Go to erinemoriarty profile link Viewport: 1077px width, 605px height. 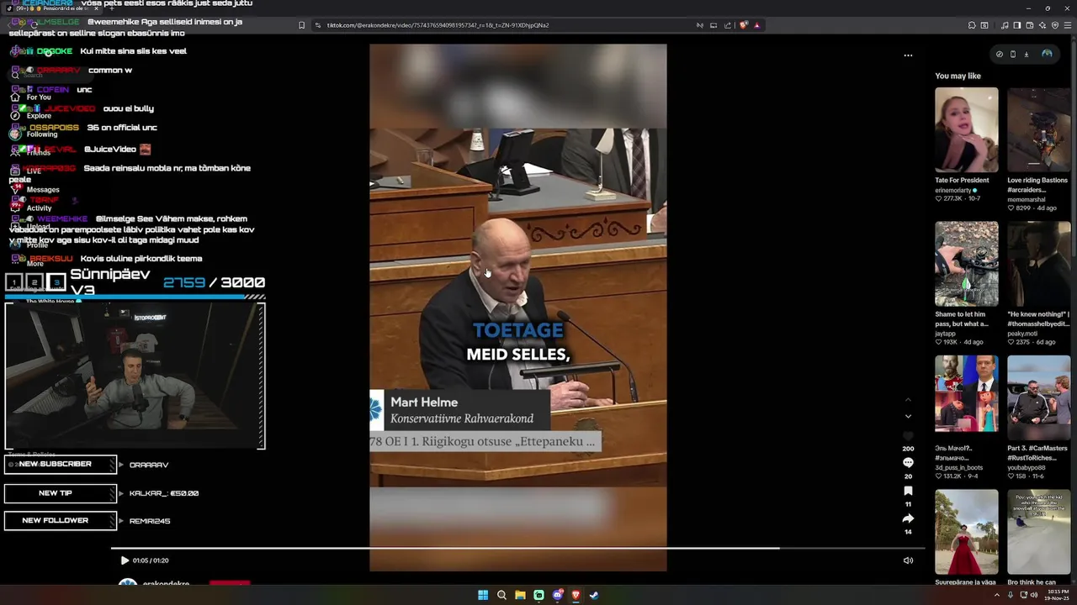tap(953, 190)
